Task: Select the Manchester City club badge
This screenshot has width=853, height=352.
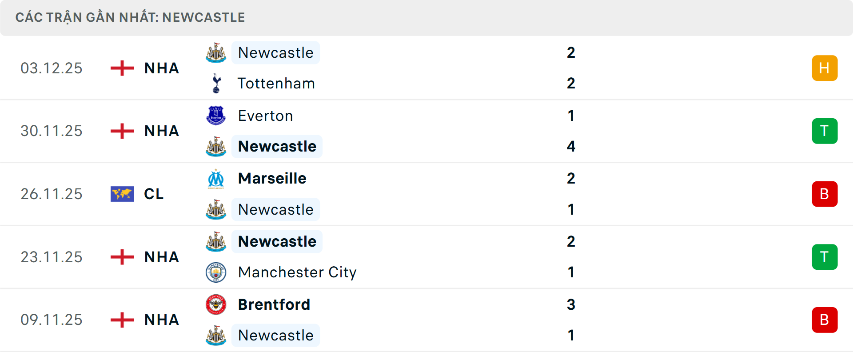Action: (216, 272)
